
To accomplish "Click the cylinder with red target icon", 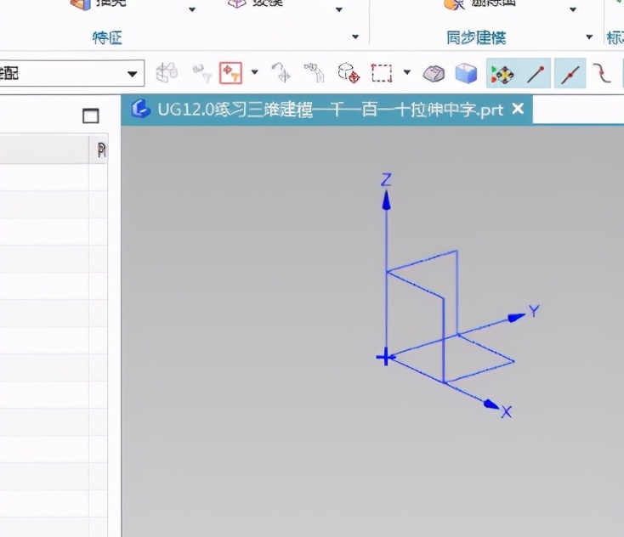I will (349, 73).
